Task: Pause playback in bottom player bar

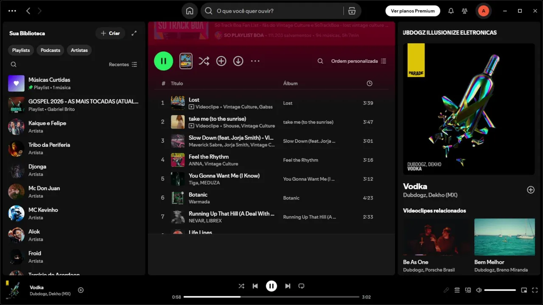Action: point(271,286)
